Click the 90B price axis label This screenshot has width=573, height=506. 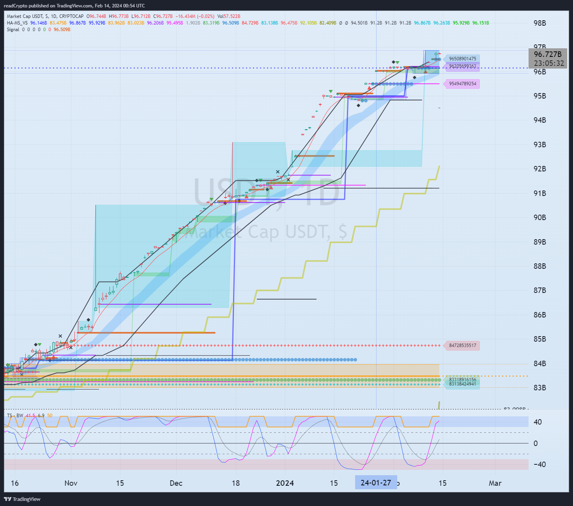tap(540, 217)
